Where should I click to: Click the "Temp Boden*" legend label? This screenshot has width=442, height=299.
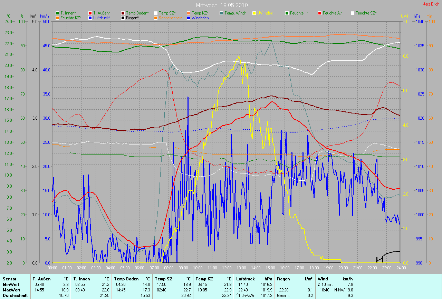(137, 13)
